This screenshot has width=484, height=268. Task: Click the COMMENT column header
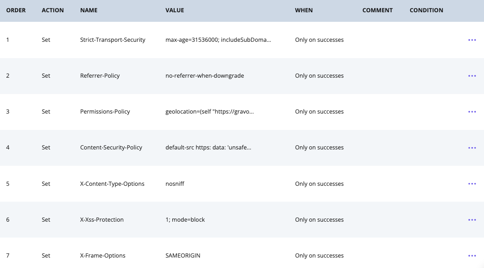(x=377, y=10)
